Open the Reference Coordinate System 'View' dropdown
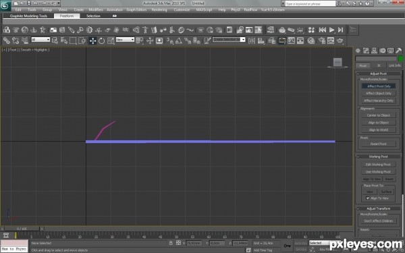Image resolution: width=405 pixels, height=253 pixels. click(x=125, y=40)
